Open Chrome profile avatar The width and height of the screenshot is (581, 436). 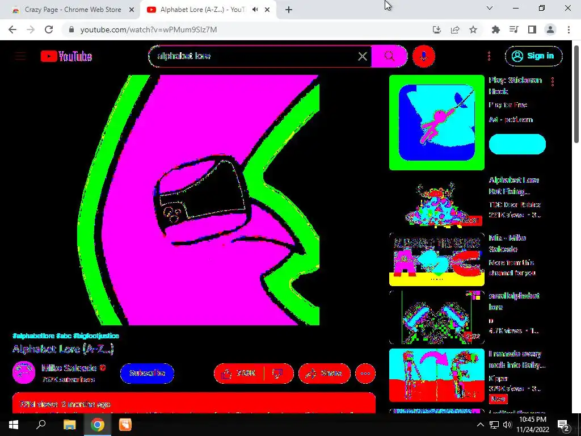[x=550, y=30]
